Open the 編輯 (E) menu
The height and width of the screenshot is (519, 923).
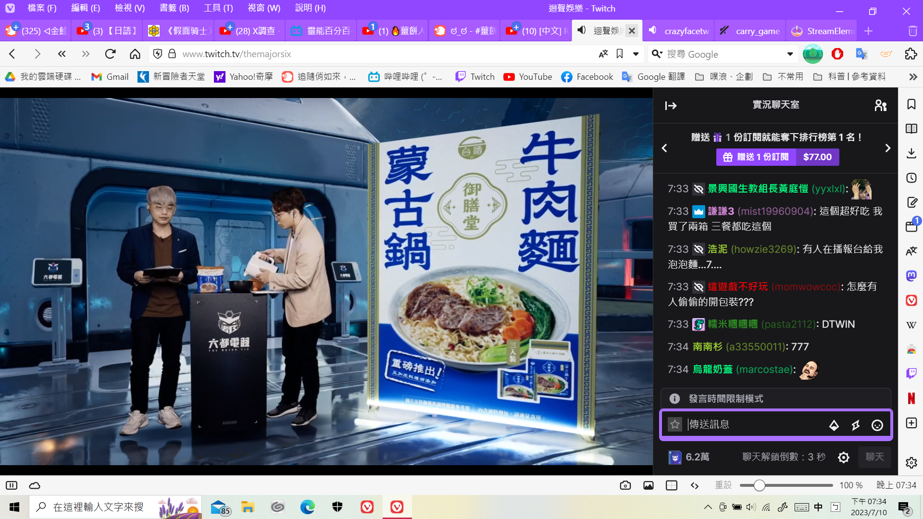point(86,8)
